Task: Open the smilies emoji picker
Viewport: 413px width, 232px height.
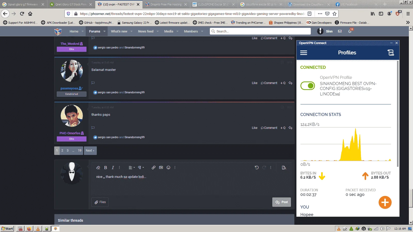Action: click(x=168, y=168)
